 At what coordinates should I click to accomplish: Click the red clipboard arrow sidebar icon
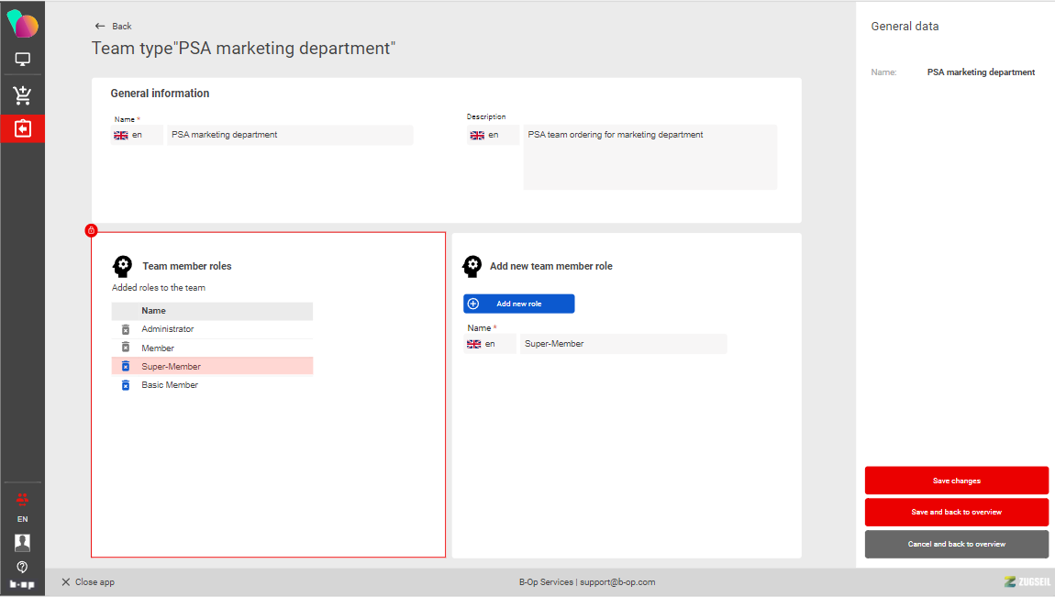pos(22,128)
